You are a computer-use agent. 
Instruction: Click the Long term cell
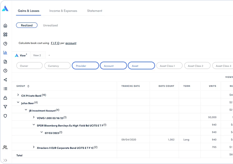pos(186,140)
